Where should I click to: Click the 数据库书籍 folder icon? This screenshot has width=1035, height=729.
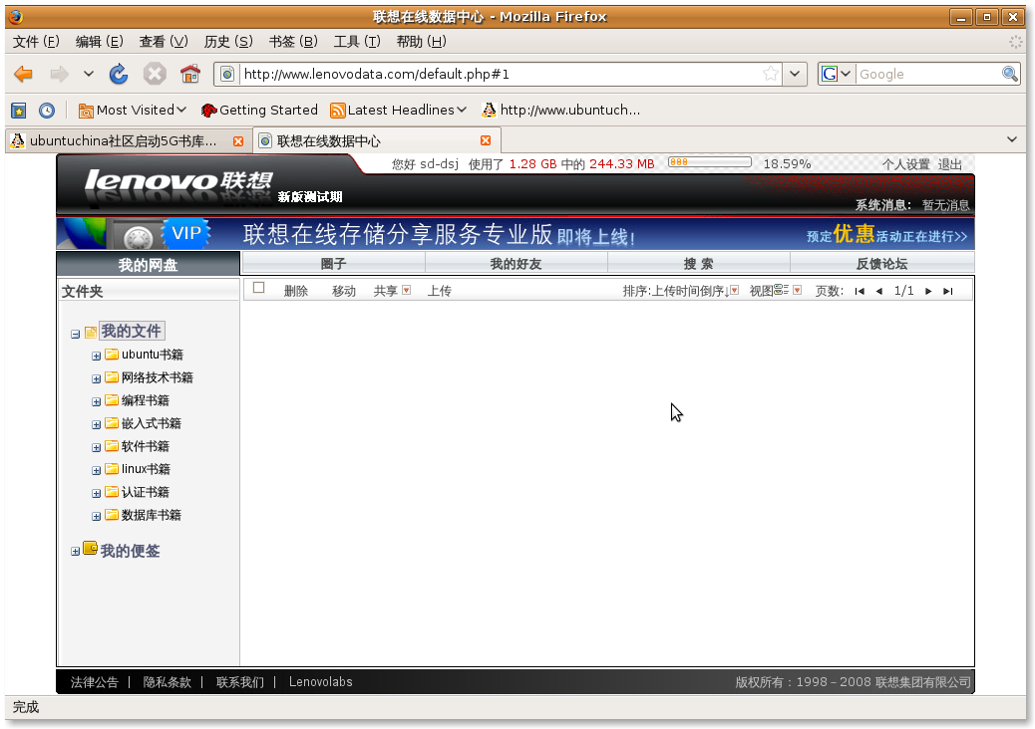[112, 515]
